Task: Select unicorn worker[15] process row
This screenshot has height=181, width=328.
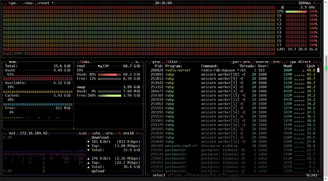Action: pyautogui.click(x=233, y=96)
